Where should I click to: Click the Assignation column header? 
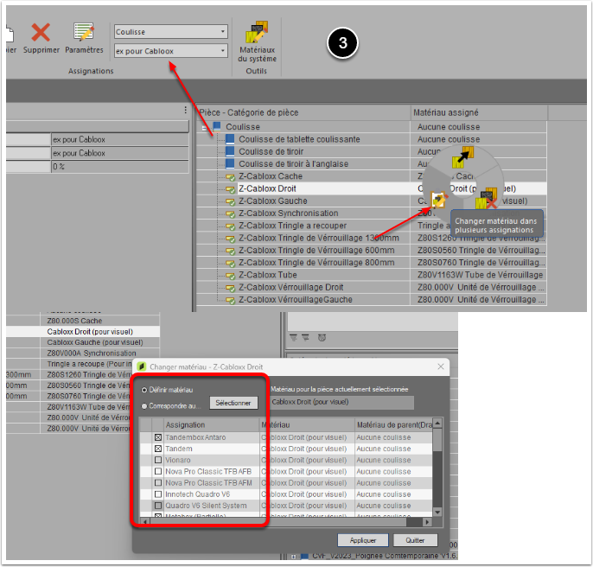(212, 424)
